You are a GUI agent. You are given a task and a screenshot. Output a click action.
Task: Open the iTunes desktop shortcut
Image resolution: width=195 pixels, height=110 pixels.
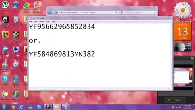16,5
